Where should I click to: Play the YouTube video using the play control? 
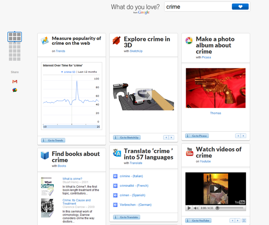[x=190, y=208]
